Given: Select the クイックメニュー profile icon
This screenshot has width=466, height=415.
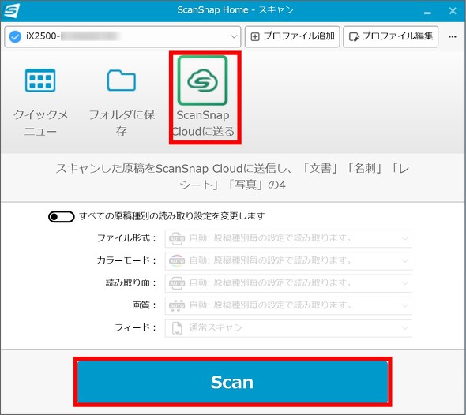Looking at the screenshot, I should point(40,80).
